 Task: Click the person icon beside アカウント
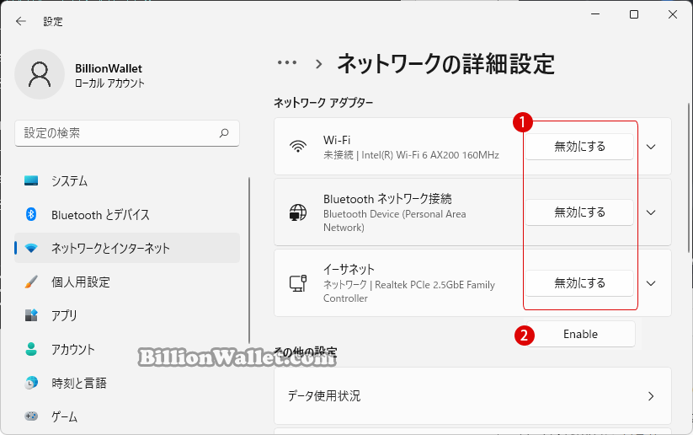pos(31,349)
